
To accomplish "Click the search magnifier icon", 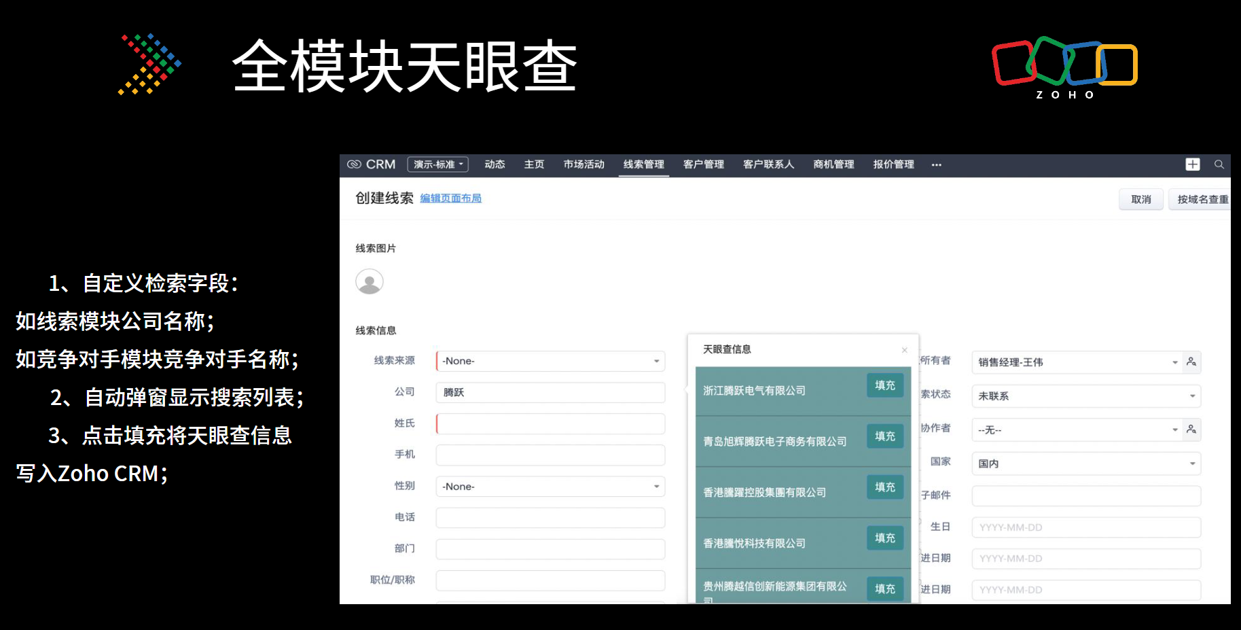I will point(1219,164).
